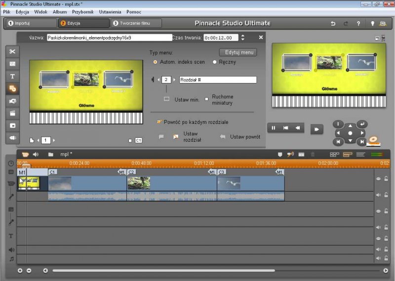Open the 'Przybornik' menu
Viewport: 395px width, 281px height.
[83, 11]
